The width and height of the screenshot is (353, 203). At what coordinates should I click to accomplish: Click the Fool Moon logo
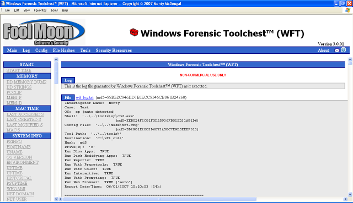coord(44,32)
